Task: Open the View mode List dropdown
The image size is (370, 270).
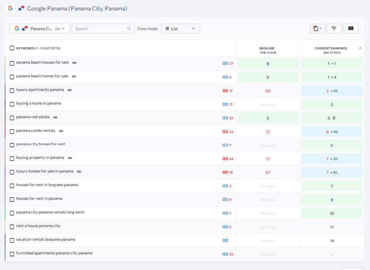Action: click(x=180, y=29)
